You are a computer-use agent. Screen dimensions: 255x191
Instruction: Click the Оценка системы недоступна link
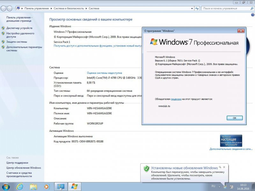(105, 73)
